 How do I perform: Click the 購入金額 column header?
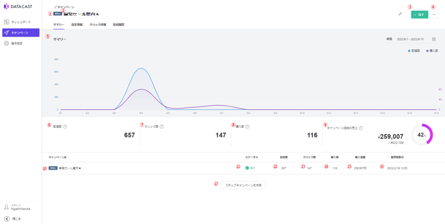click(360, 157)
